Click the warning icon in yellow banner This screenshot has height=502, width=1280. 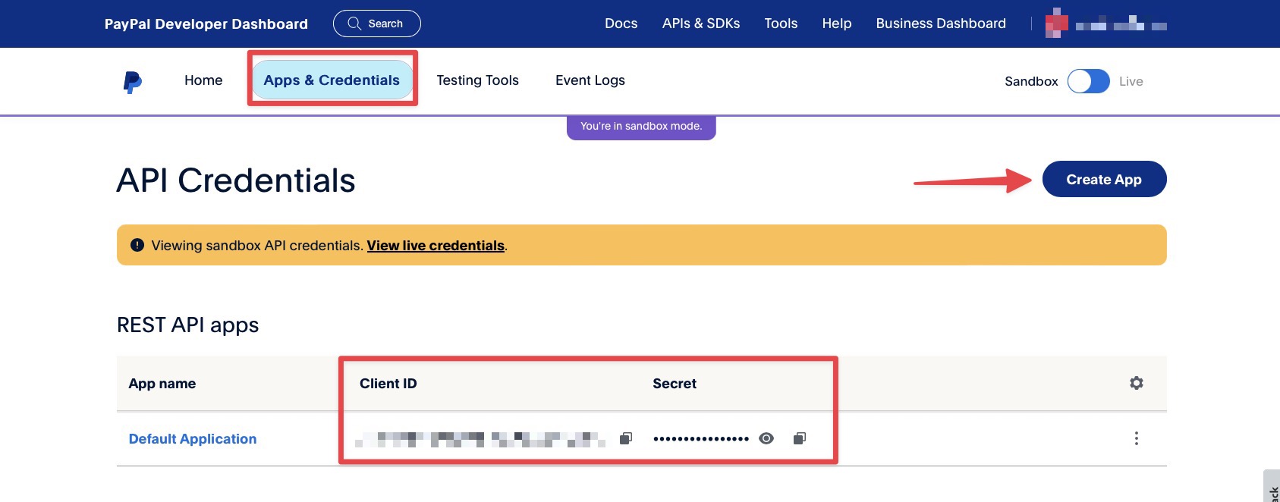coord(137,245)
